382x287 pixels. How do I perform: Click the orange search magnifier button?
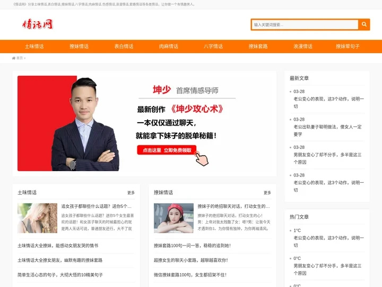[364, 24]
